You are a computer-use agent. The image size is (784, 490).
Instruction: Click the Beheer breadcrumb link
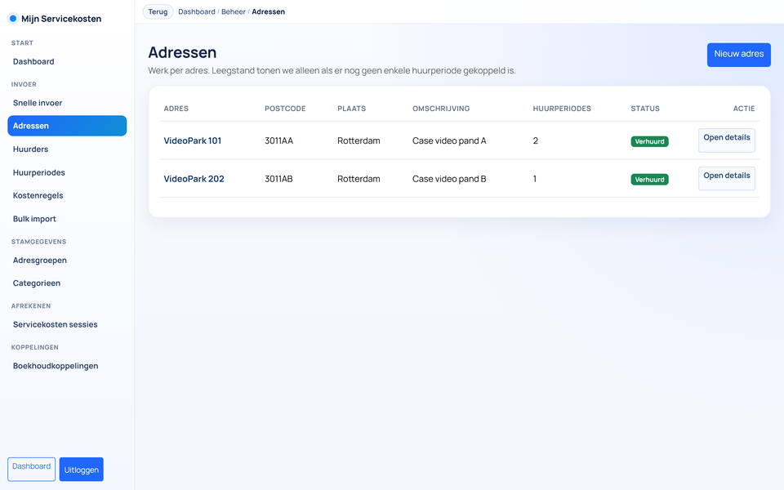[233, 12]
